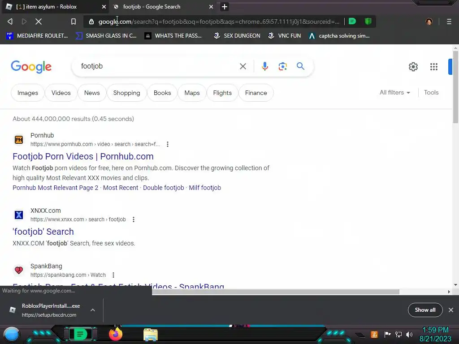Click the Java update tray icon

point(374,334)
